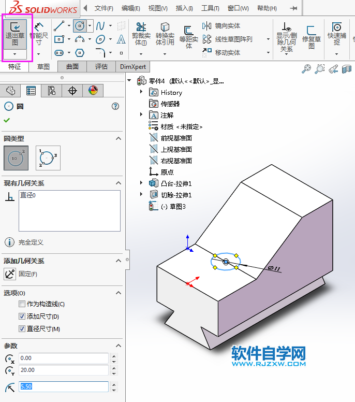Open the ConfigurationManager tab
The width and height of the screenshot is (355, 402).
click(x=51, y=91)
